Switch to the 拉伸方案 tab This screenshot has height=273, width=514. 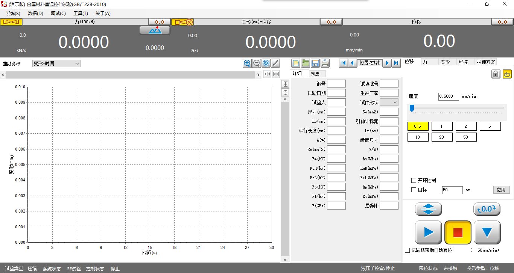click(486, 62)
